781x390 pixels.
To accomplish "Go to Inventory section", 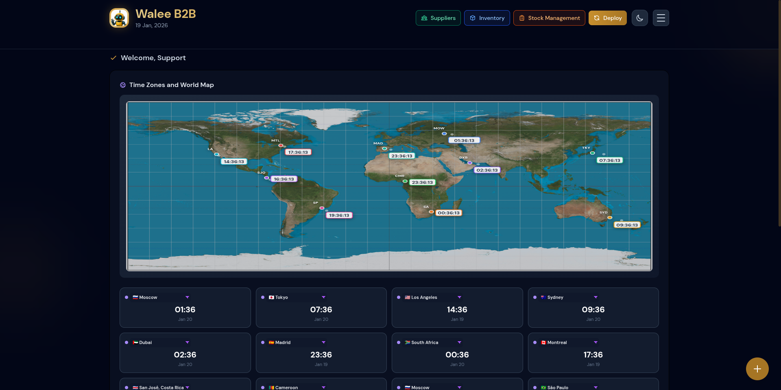I will pyautogui.click(x=487, y=18).
